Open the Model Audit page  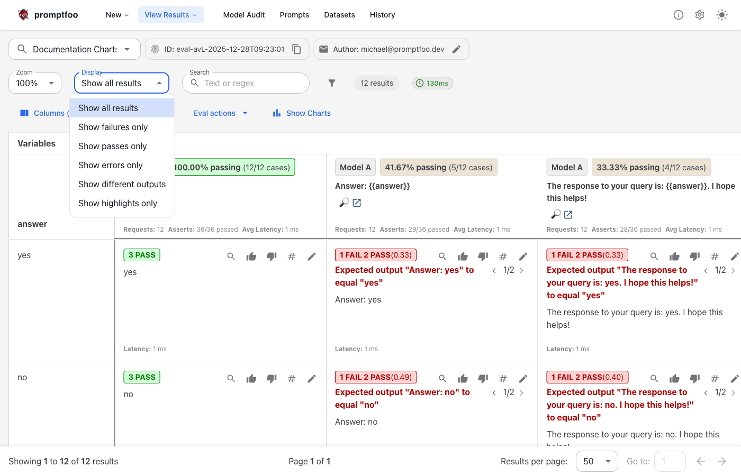[x=243, y=15]
